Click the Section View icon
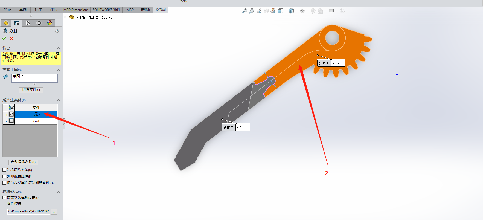This screenshot has width=483, height=220. click(266, 11)
